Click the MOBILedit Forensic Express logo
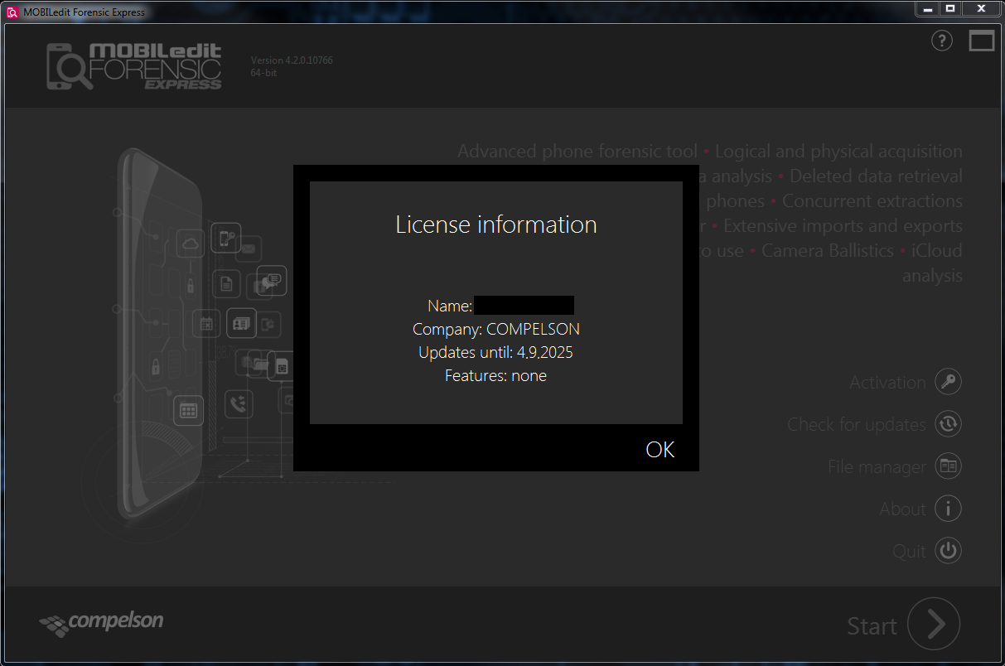Viewport: 1005px width, 666px height. tap(134, 65)
